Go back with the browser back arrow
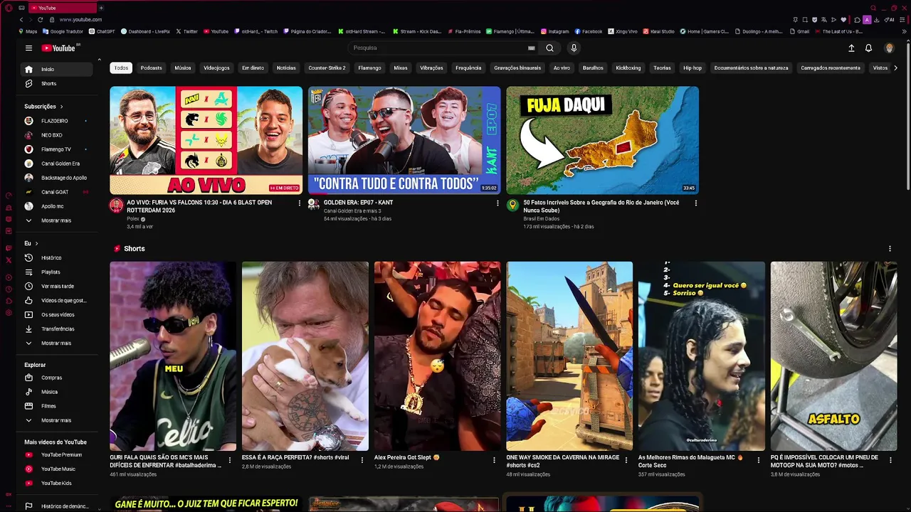This screenshot has height=512, width=911. (x=21, y=19)
